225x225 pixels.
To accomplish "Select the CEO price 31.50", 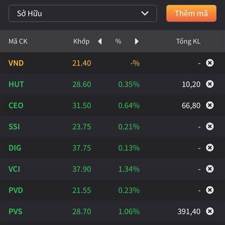I will point(82,105).
